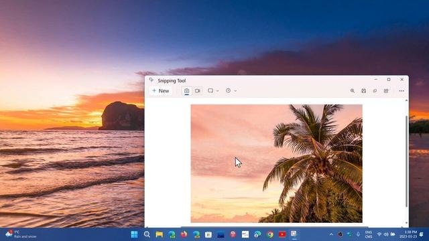Open the See more three-dots menu

tap(402, 91)
